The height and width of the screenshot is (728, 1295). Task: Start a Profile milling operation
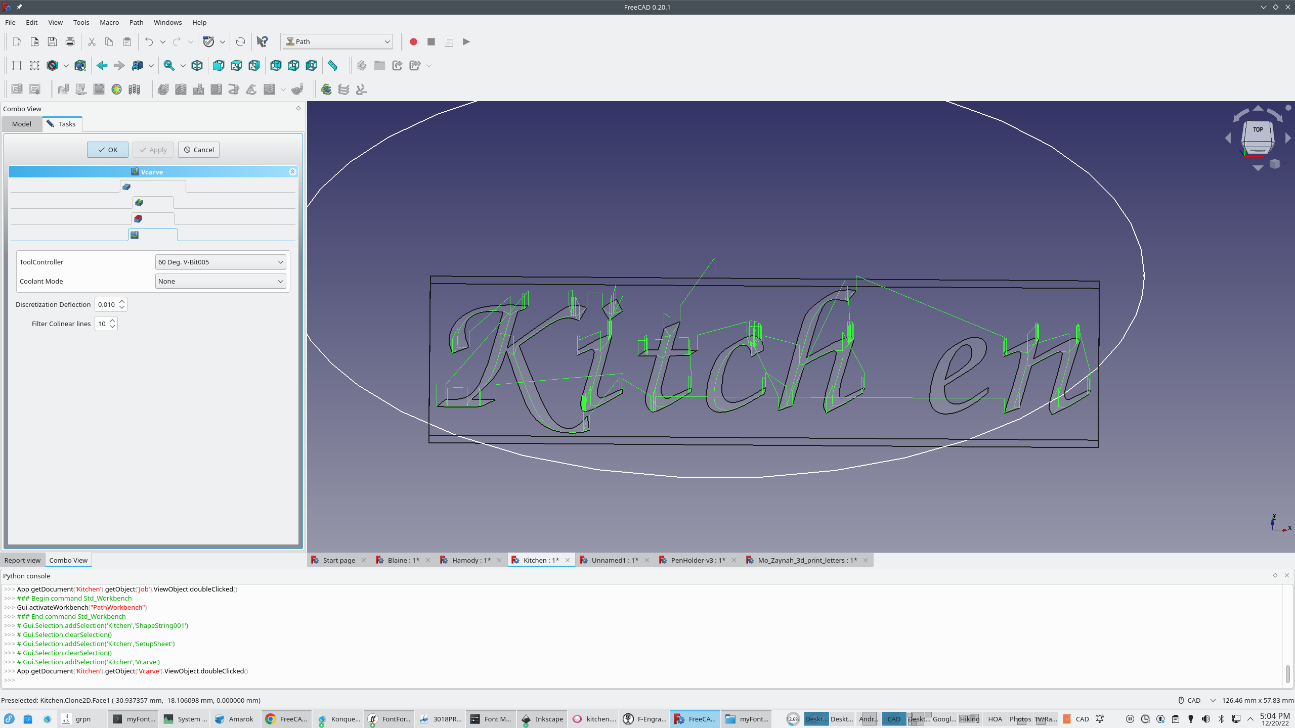pos(164,89)
